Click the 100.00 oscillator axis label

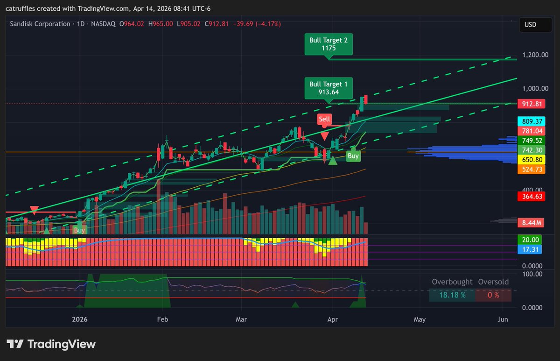click(x=532, y=274)
